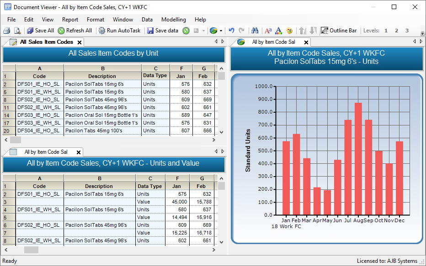The width and height of the screenshot is (426, 266).
Task: Click tab scroll right arrow in lower-left pane
Action: pos(223,151)
